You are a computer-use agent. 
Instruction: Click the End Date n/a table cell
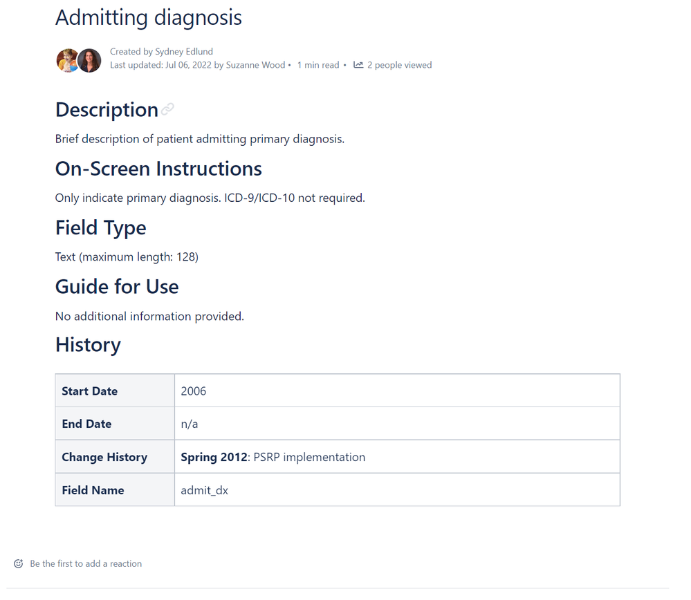tap(397, 424)
